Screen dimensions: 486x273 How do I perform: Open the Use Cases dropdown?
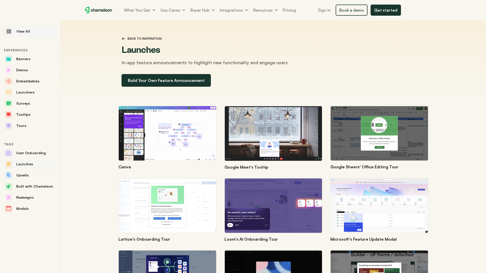pyautogui.click(x=173, y=10)
